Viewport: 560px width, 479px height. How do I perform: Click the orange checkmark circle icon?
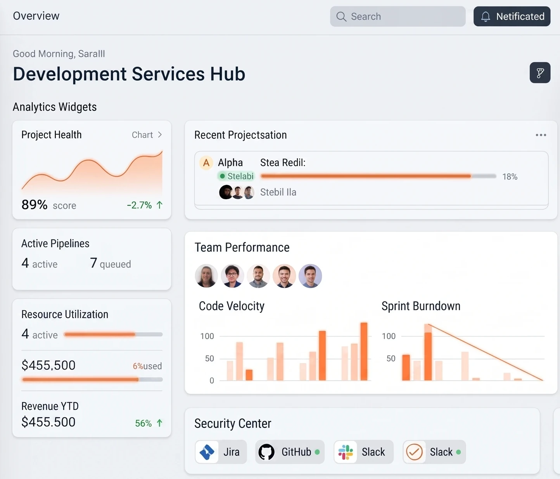414,452
